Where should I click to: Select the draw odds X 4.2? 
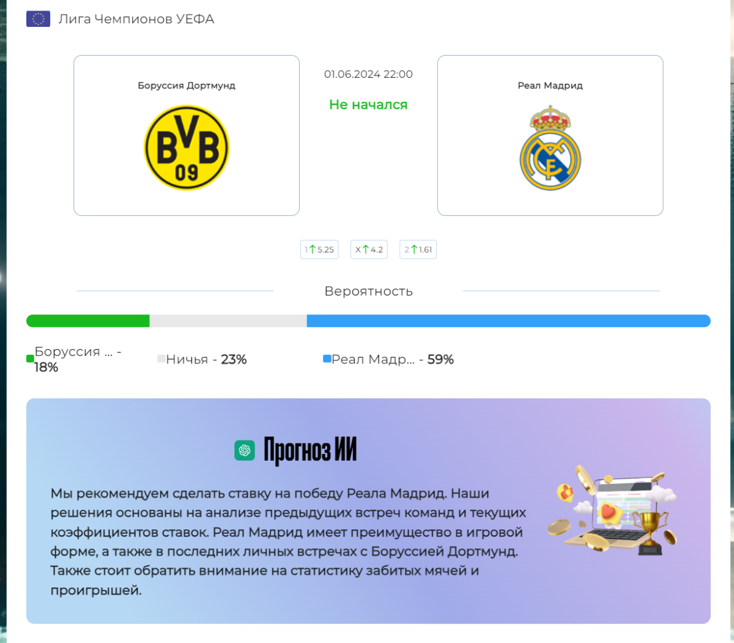(369, 250)
